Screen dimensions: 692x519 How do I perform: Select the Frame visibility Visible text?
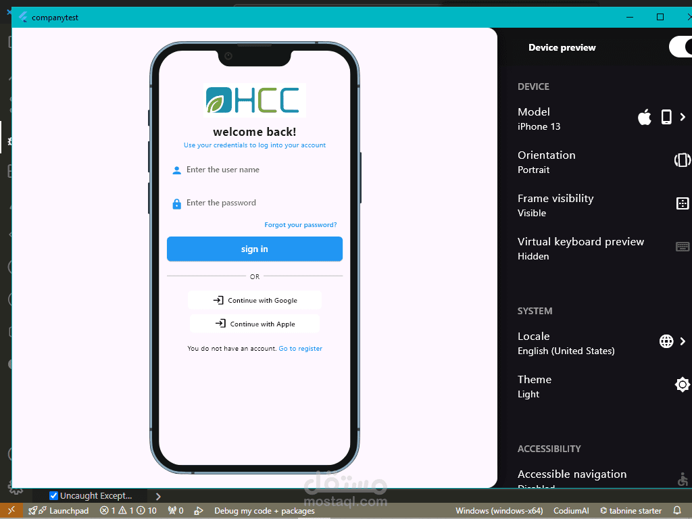[532, 213]
